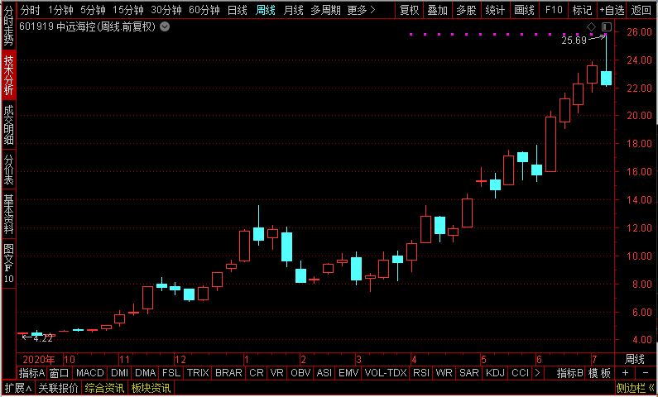Open 成交明细 sidebar tab
The height and width of the screenshot is (397, 658).
tap(9, 125)
